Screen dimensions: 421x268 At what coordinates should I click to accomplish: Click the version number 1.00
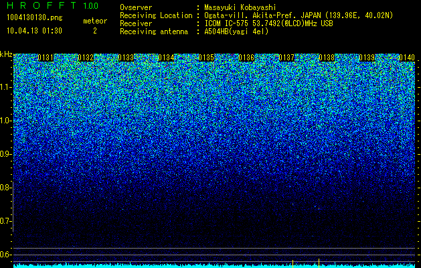pos(91,6)
